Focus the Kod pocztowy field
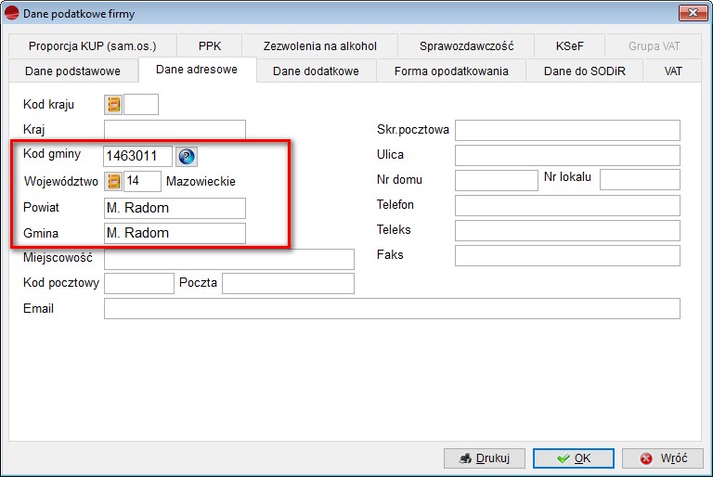The height and width of the screenshot is (477, 713). [138, 283]
